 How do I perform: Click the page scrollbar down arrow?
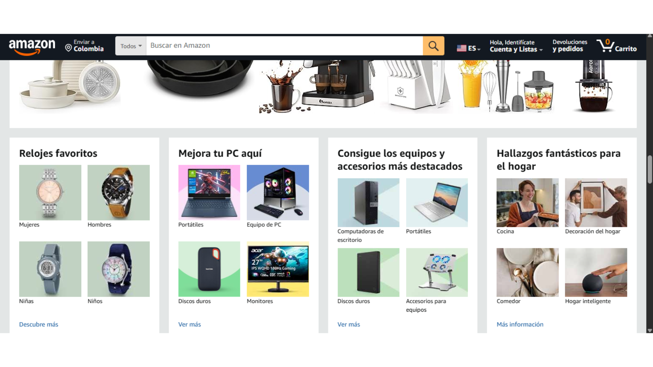click(650, 330)
